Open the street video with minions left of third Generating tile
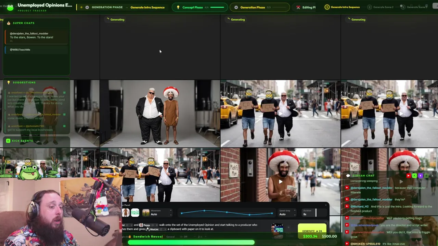438x246 pixels. click(x=281, y=114)
